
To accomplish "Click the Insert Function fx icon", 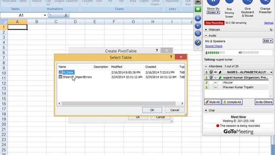I will click(66, 15).
